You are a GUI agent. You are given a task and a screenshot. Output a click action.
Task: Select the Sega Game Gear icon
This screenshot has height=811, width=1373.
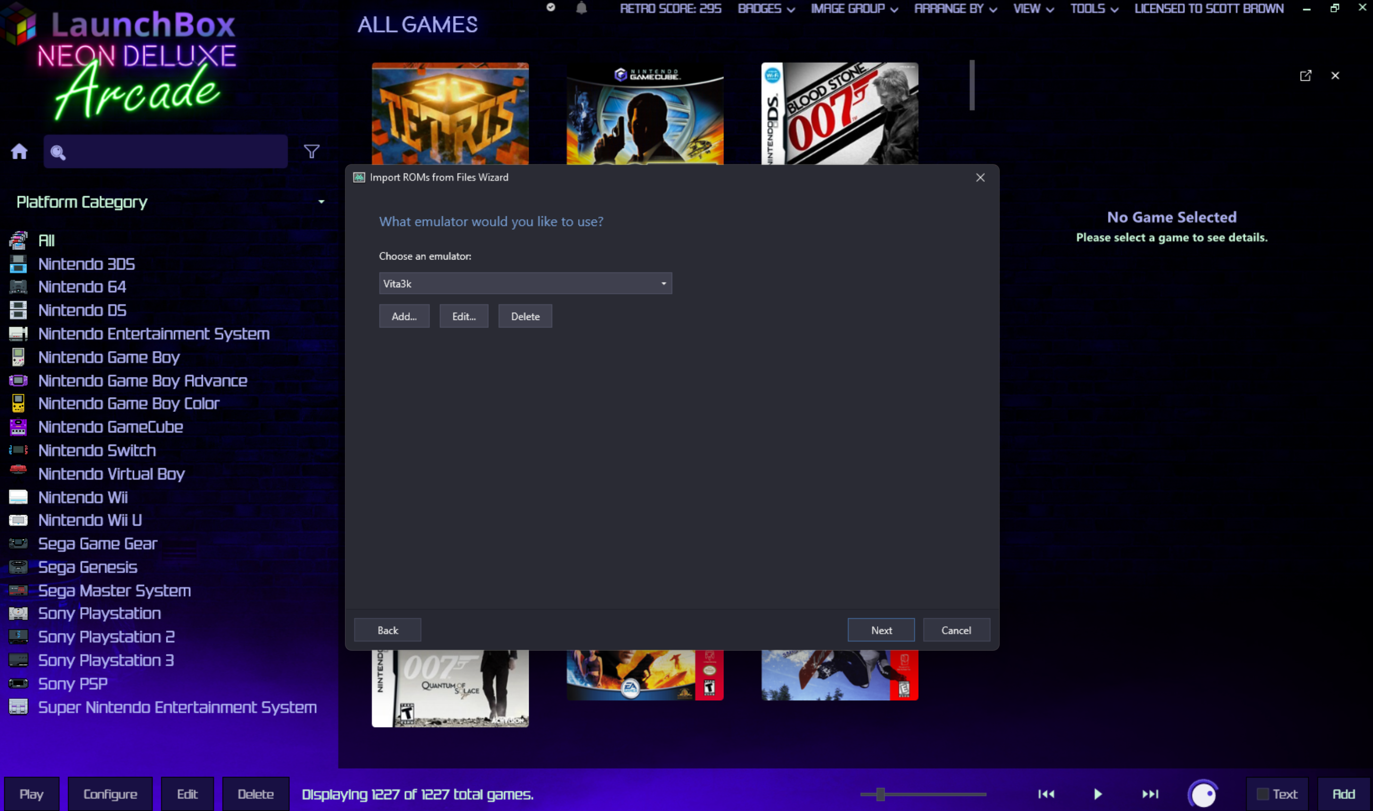(x=18, y=543)
